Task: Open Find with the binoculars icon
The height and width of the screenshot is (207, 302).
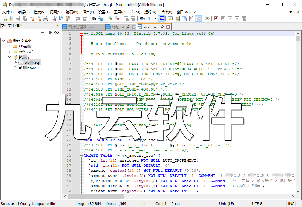Action: [94, 19]
